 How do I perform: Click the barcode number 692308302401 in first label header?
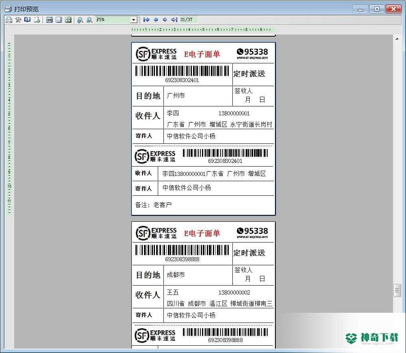[182, 80]
